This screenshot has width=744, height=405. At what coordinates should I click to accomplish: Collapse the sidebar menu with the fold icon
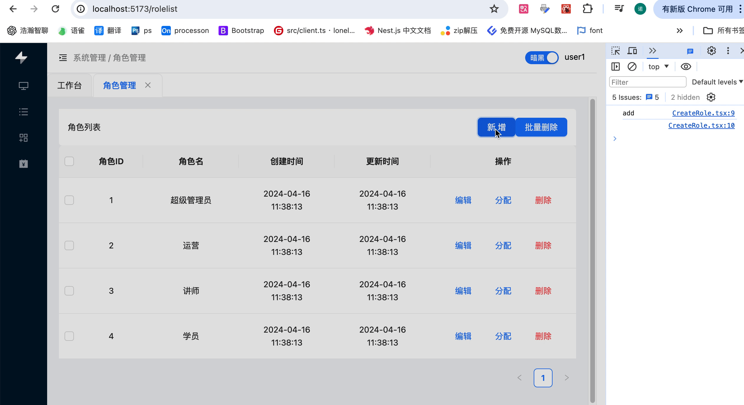(63, 58)
